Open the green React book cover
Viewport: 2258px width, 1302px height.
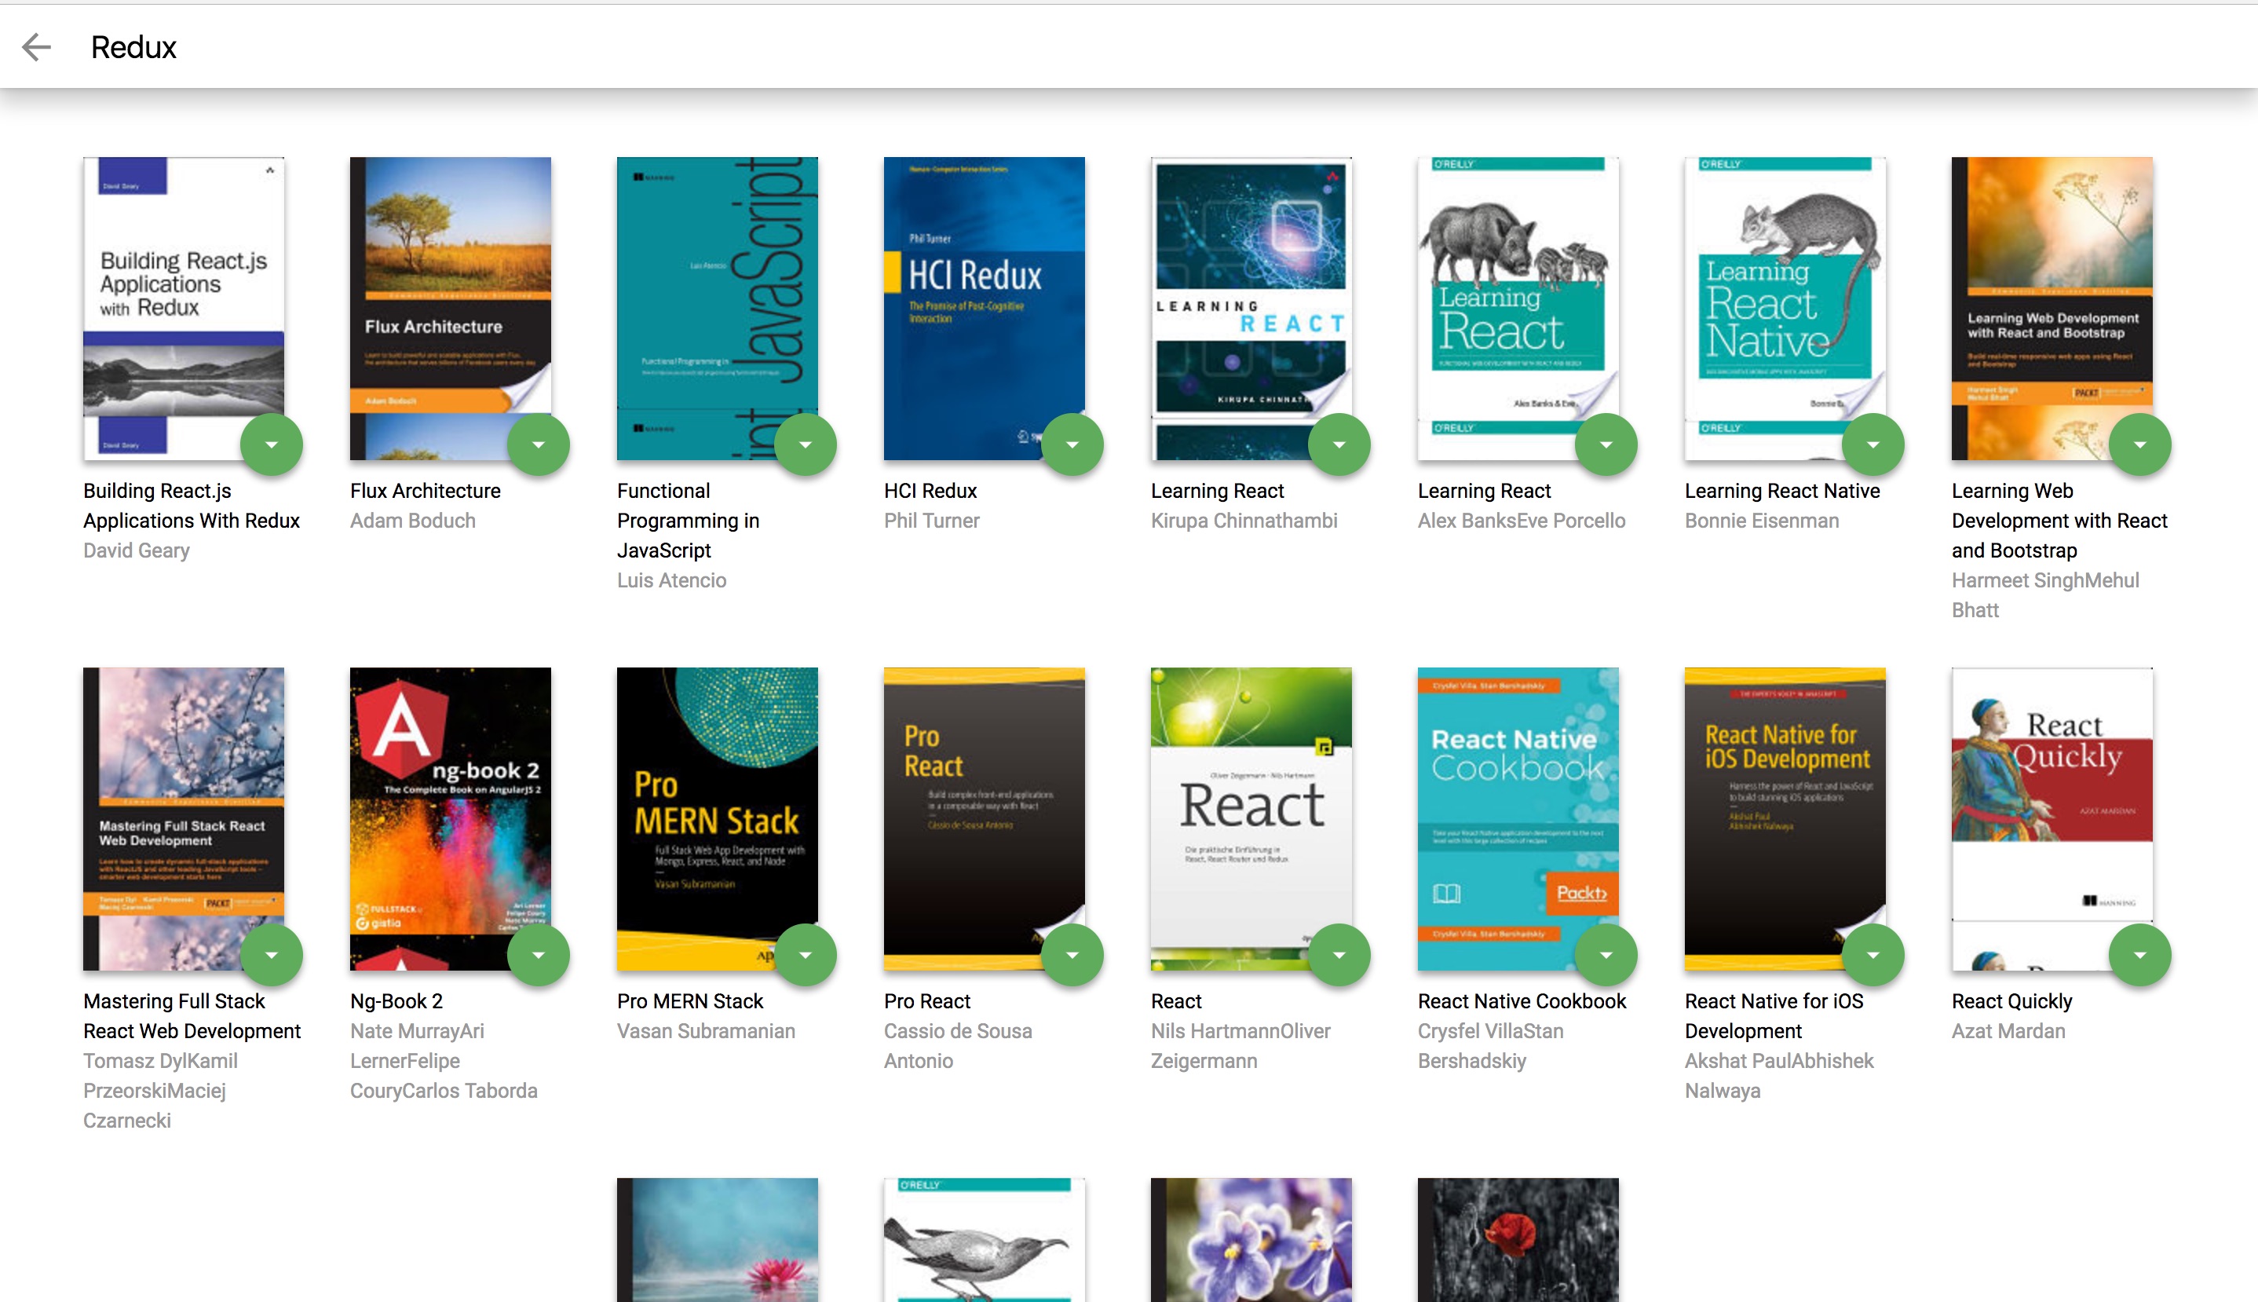[x=1251, y=819]
